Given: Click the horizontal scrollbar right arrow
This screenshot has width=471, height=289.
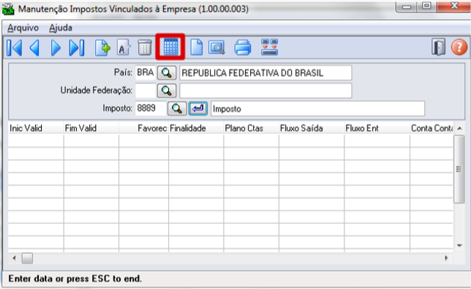Looking at the screenshot, I should 446,258.
